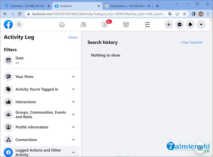Click the share page icon in address bar

pyautogui.click(x=177, y=14)
